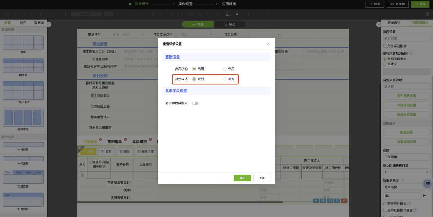Close the 查看详情设置 dialog with X icon
This screenshot has width=433, height=217.
pos(268,44)
